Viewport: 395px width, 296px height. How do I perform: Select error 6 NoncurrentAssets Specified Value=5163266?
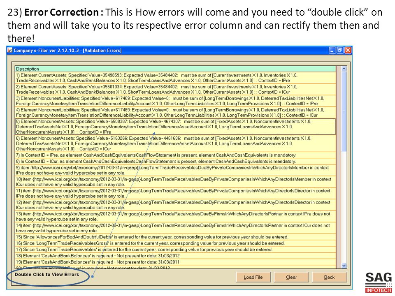coord(175,143)
